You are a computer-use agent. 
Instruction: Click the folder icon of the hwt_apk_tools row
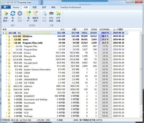[x=9, y=63]
